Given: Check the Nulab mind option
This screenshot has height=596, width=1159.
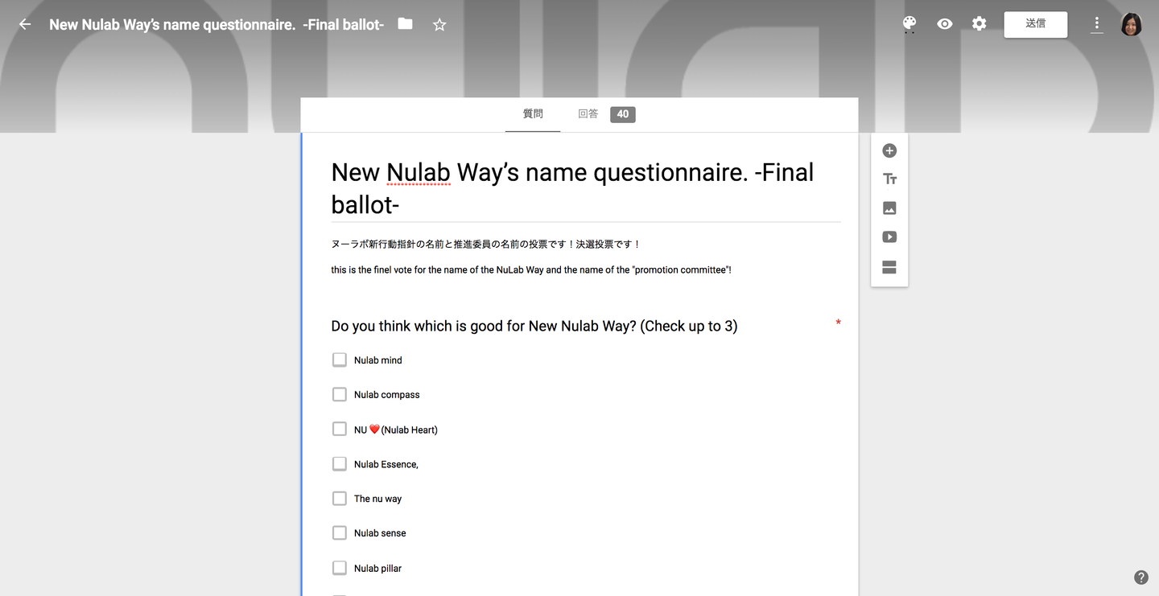Looking at the screenshot, I should tap(340, 360).
